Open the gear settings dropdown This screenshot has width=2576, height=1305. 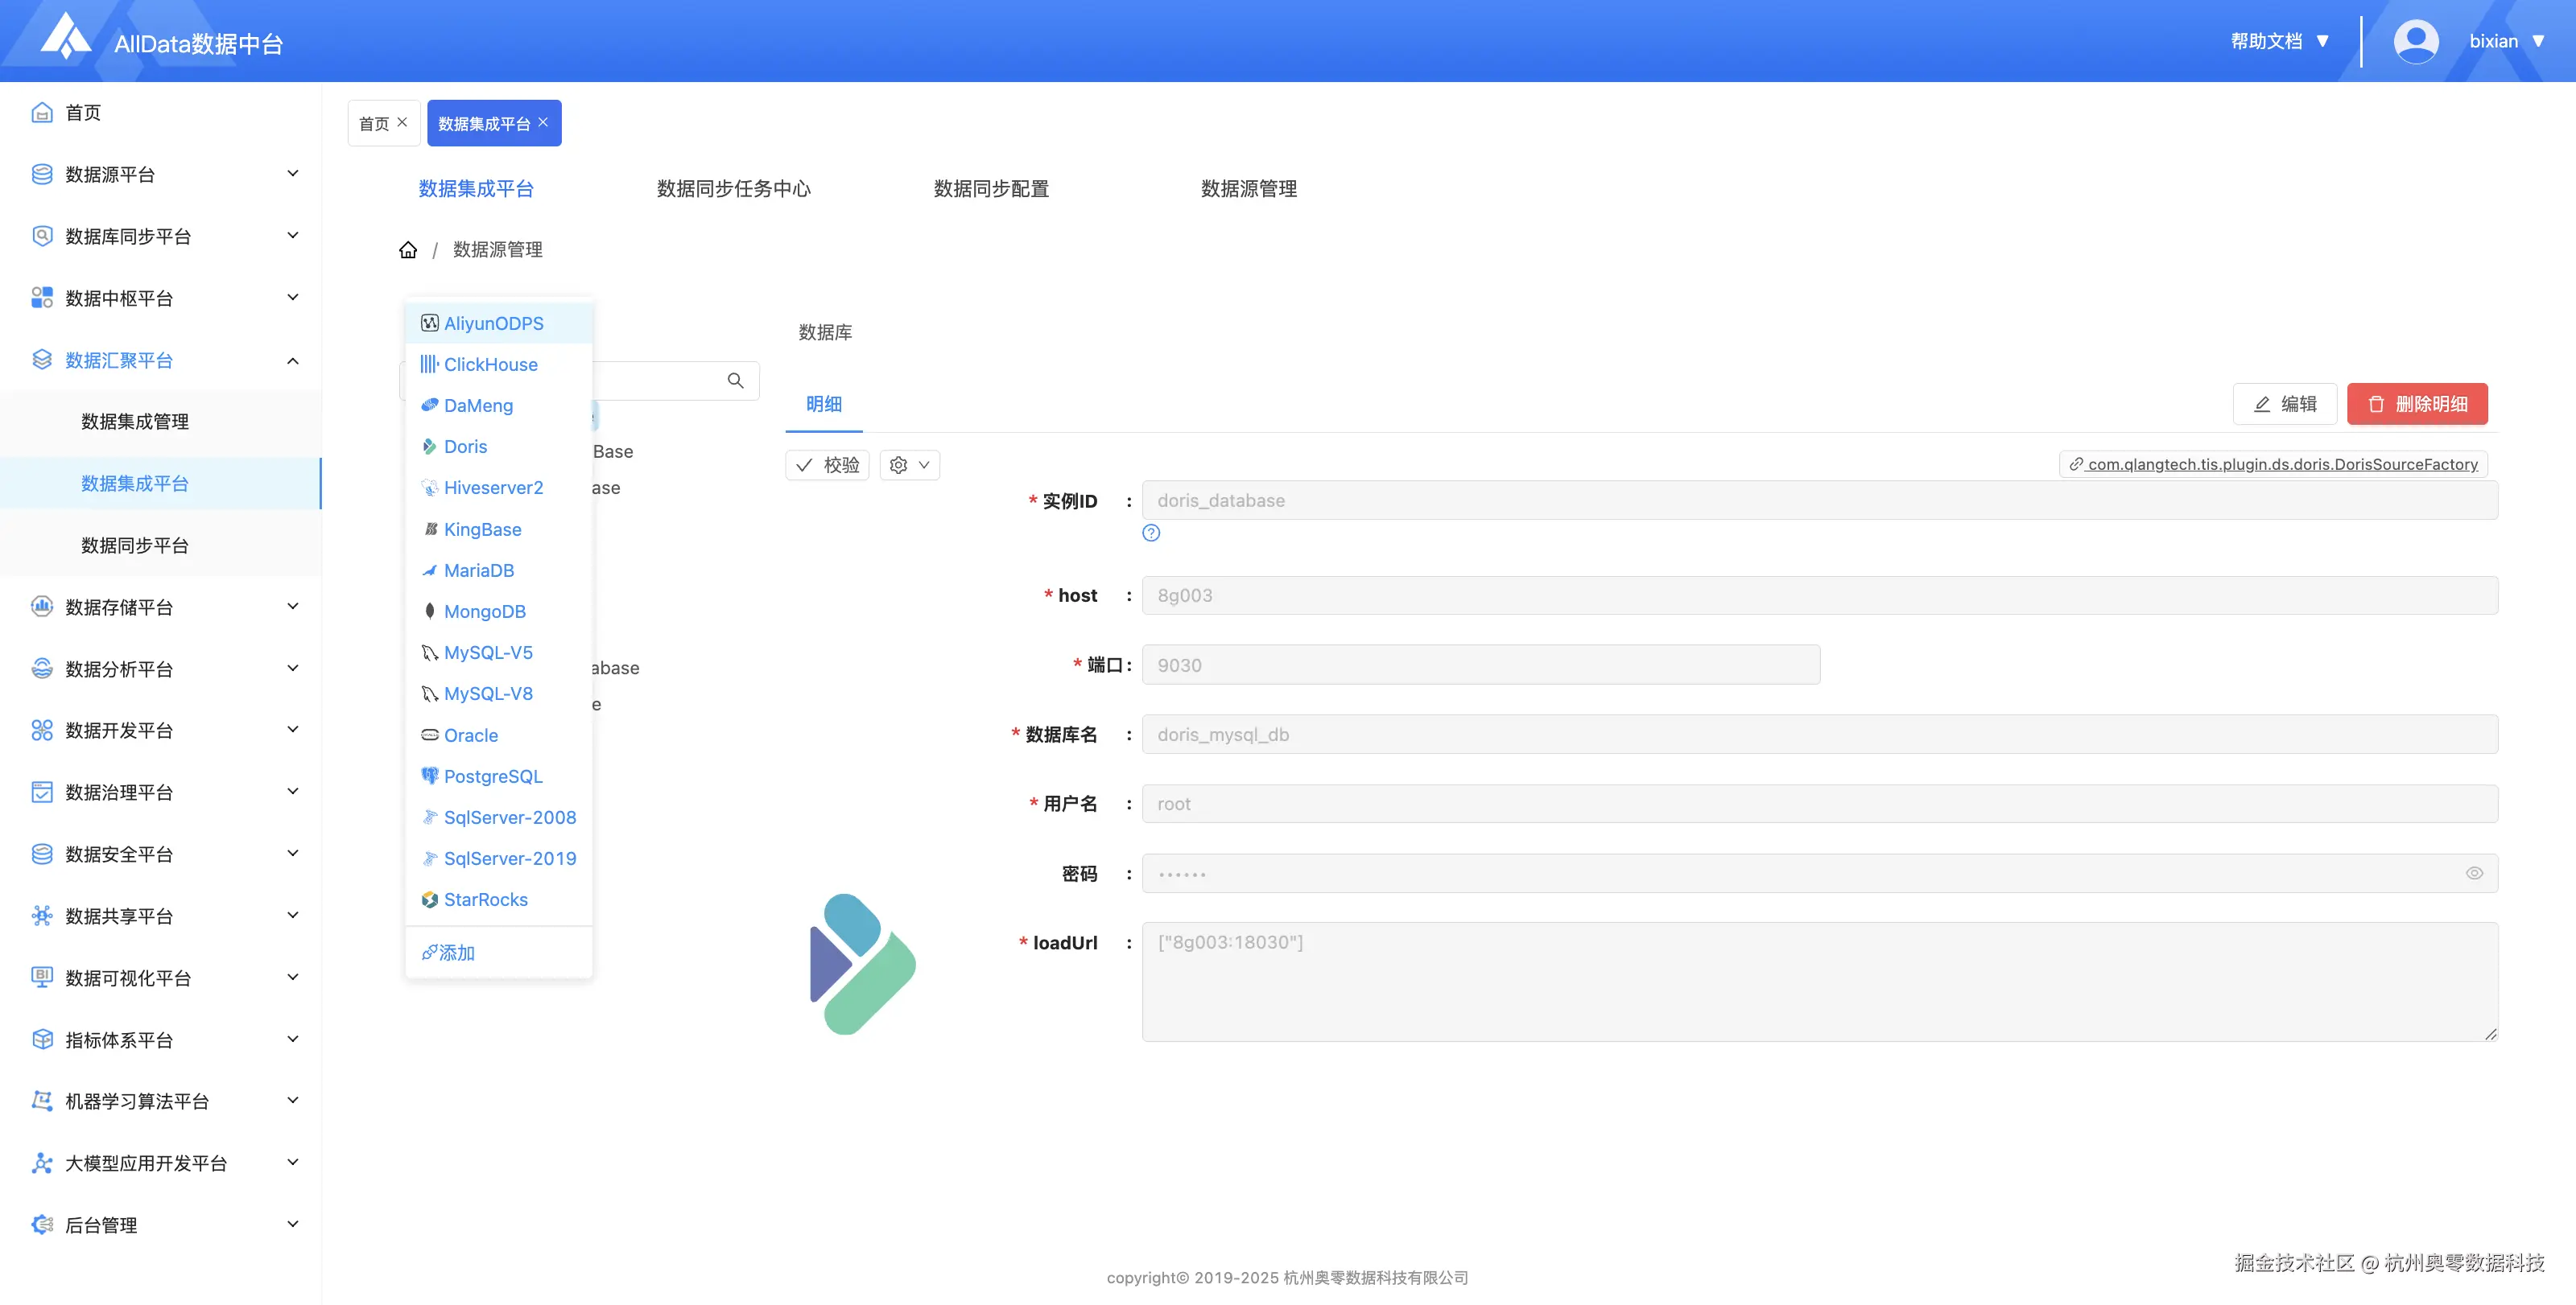(x=909, y=465)
